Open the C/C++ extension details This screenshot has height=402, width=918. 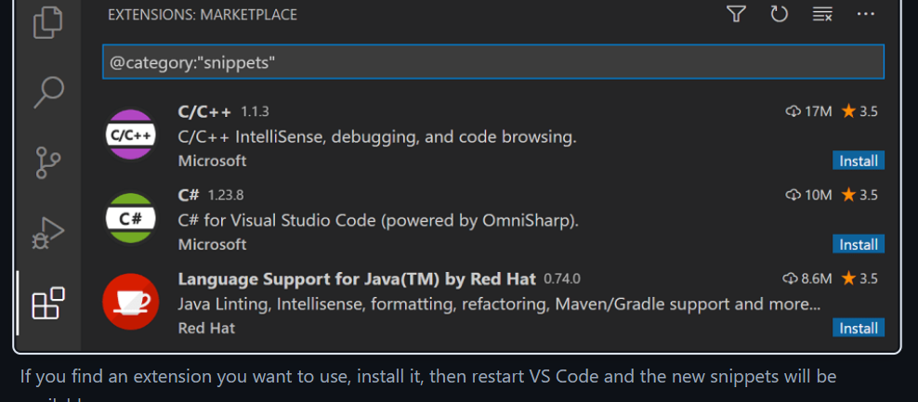(204, 111)
